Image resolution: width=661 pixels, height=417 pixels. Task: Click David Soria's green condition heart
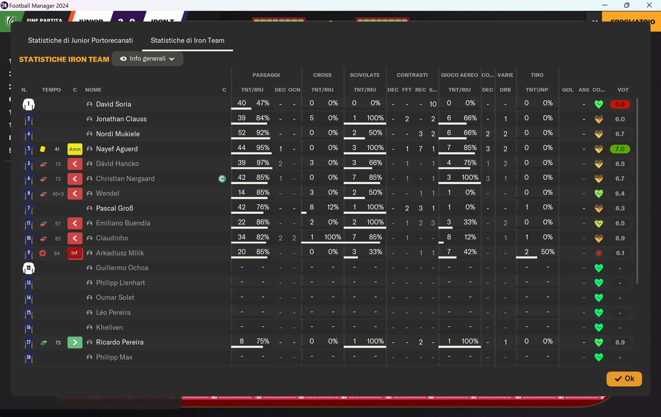[x=598, y=104]
